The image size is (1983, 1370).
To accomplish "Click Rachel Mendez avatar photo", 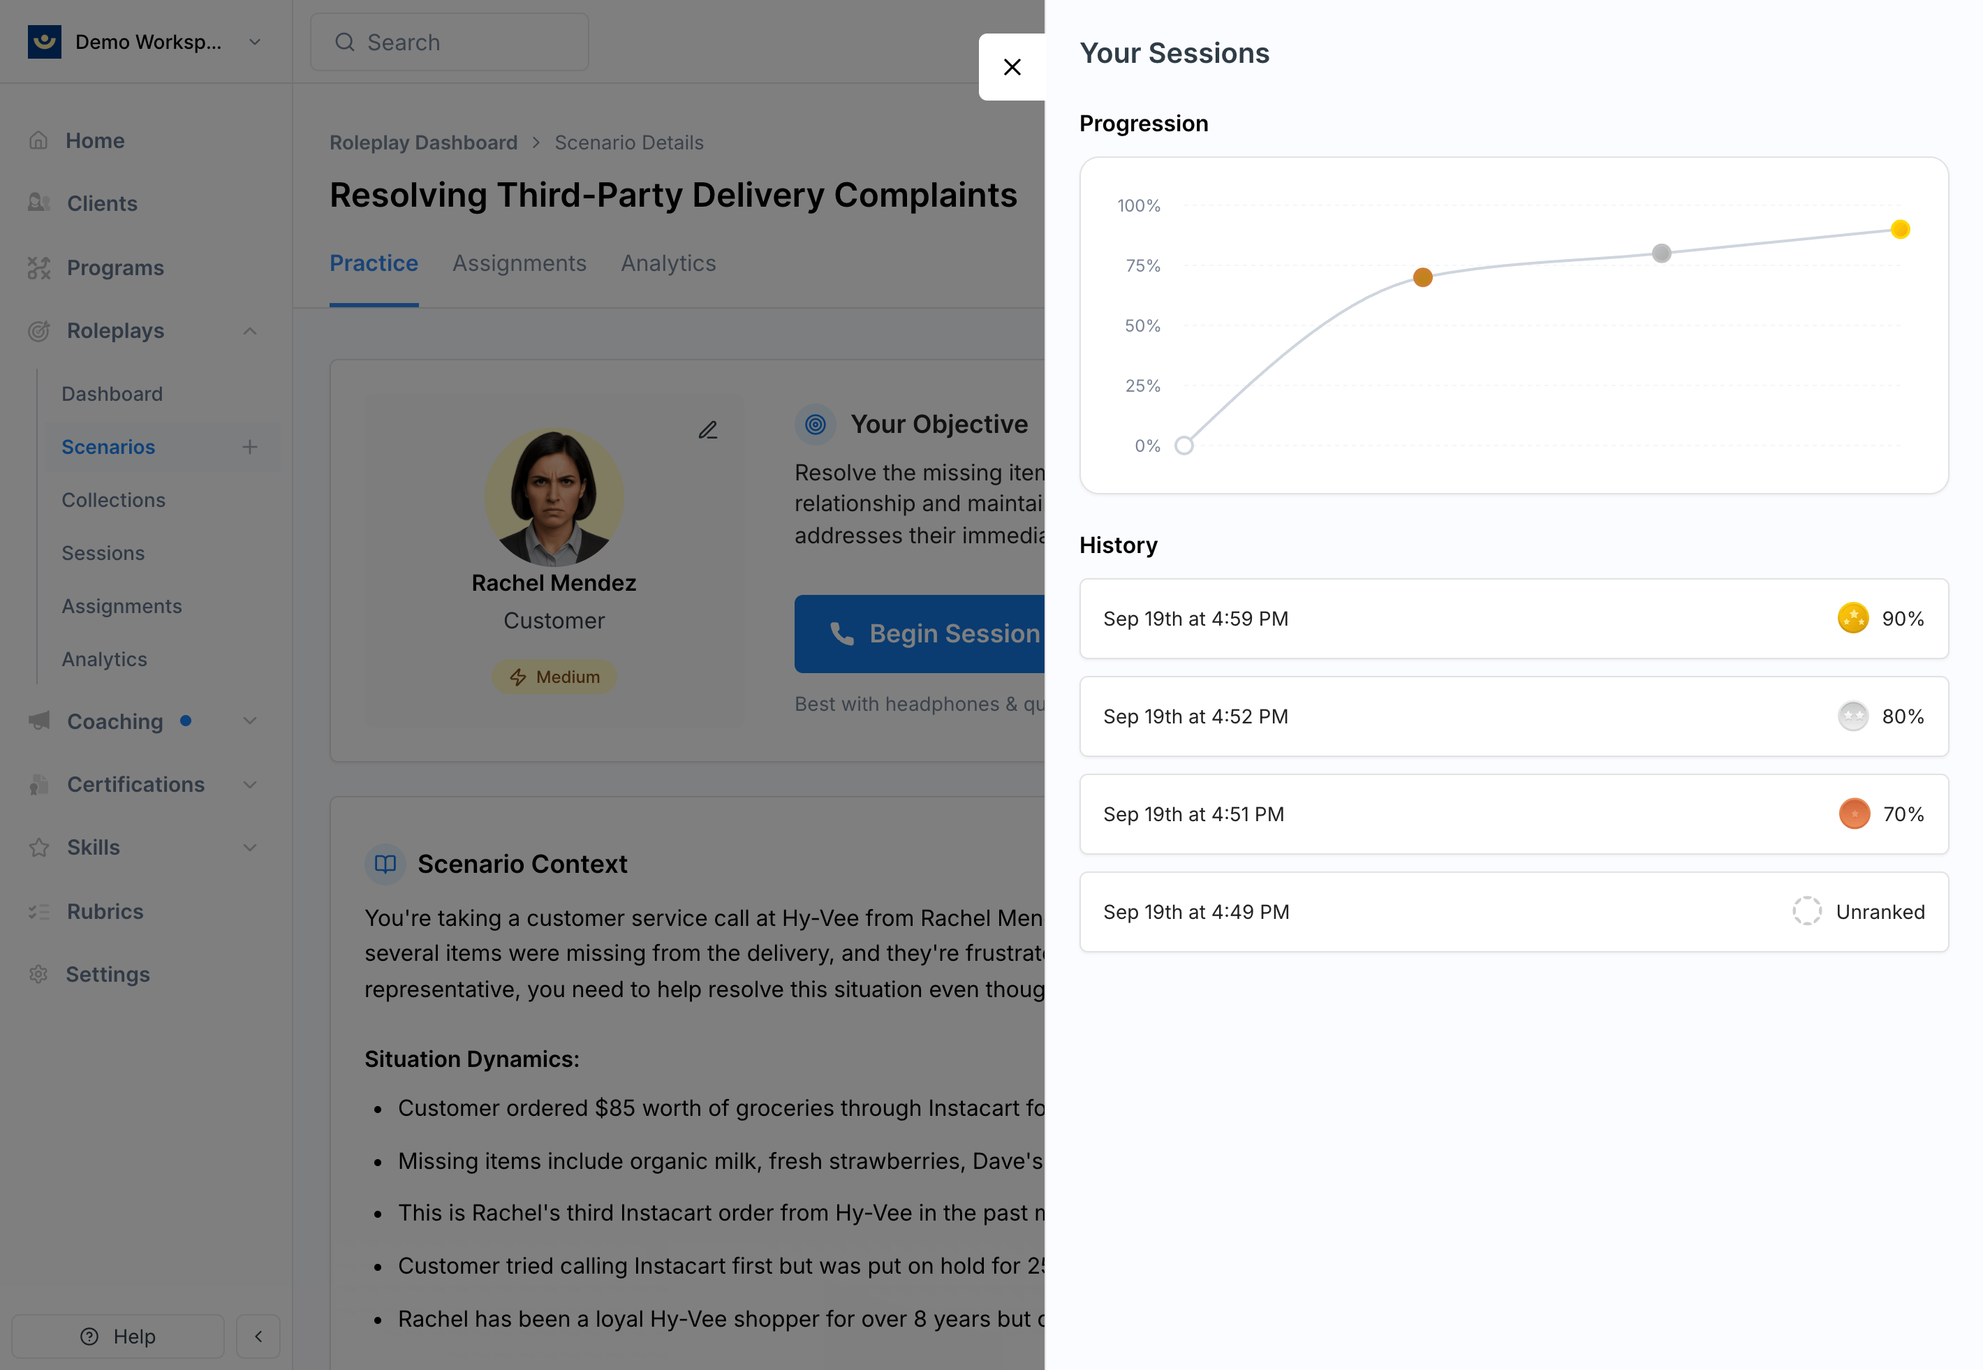I will pos(554,497).
